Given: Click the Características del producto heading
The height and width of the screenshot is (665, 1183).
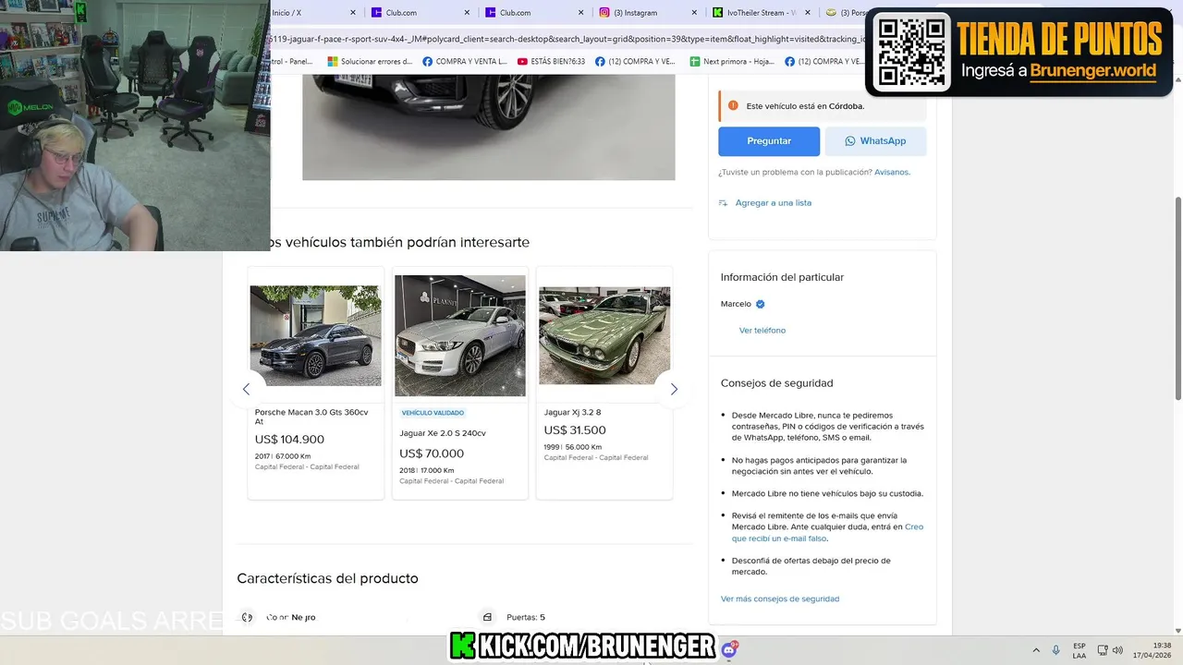Looking at the screenshot, I should pyautogui.click(x=327, y=578).
